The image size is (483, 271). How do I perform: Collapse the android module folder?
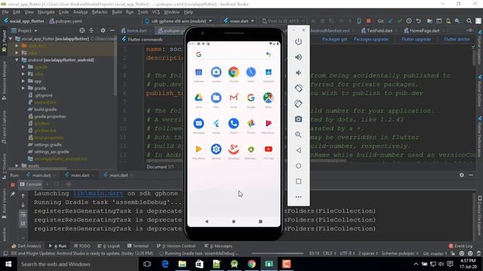tap(17, 60)
